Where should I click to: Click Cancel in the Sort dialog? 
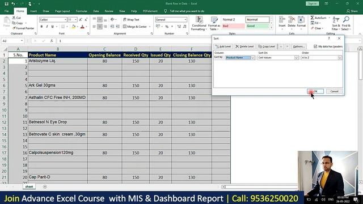click(x=334, y=91)
